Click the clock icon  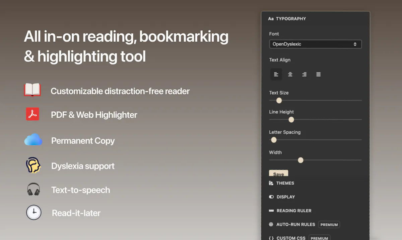pos(34,213)
